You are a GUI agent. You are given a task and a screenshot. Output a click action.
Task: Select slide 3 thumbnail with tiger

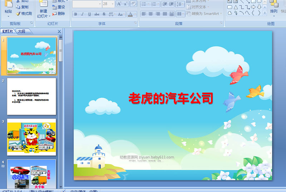31,137
